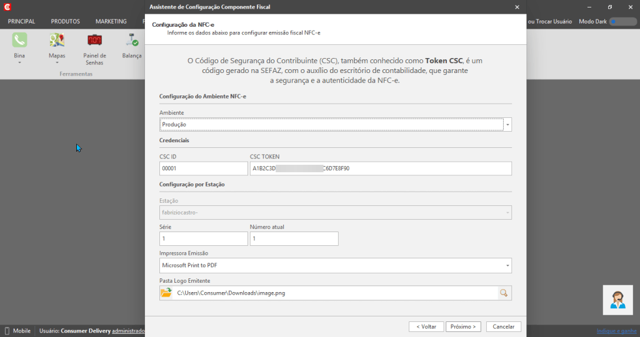Click magnifier to browse logo file
640x337 pixels.
tap(504, 293)
